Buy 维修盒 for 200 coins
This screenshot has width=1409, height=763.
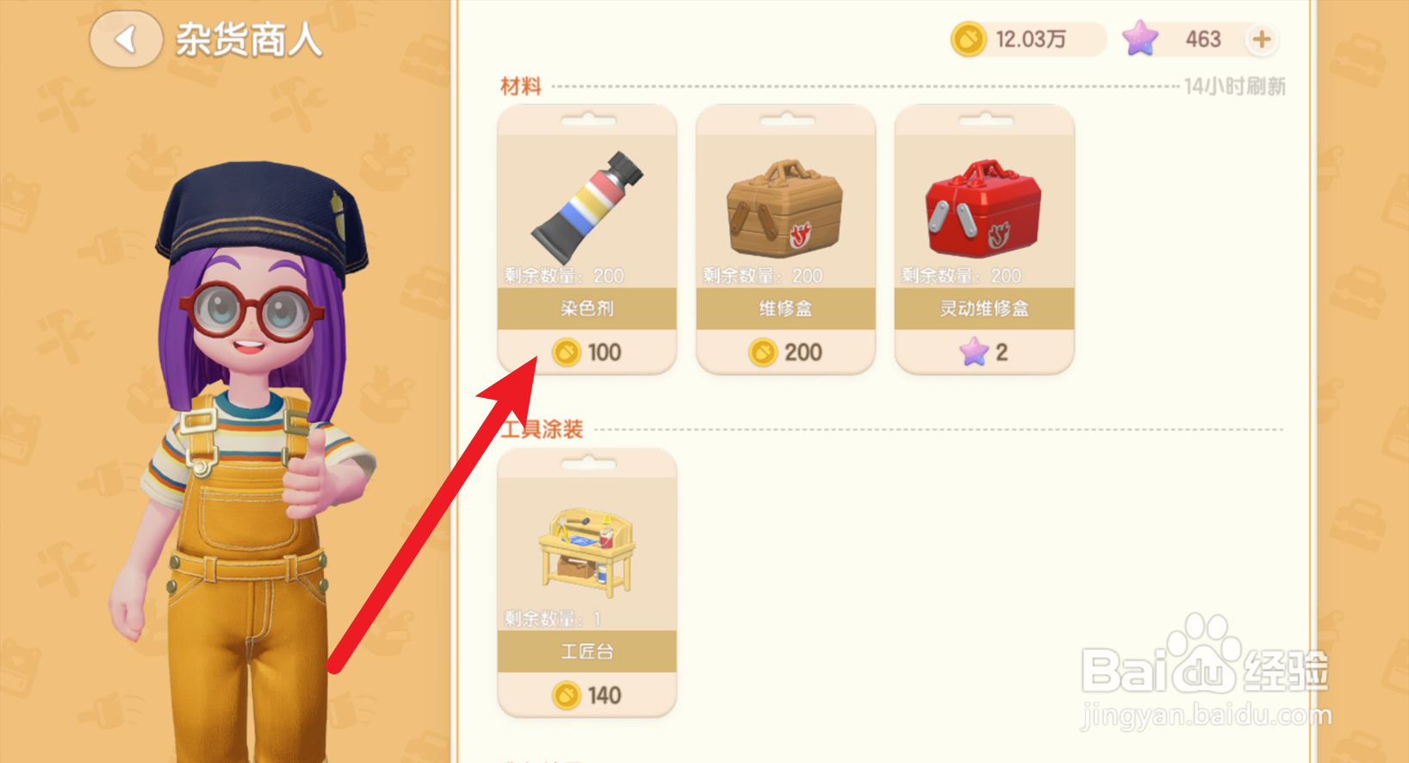pos(785,352)
